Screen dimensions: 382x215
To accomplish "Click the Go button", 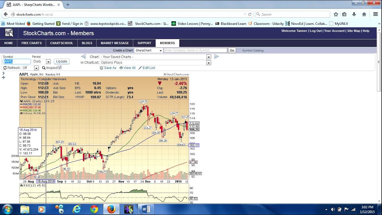I will [232, 50].
